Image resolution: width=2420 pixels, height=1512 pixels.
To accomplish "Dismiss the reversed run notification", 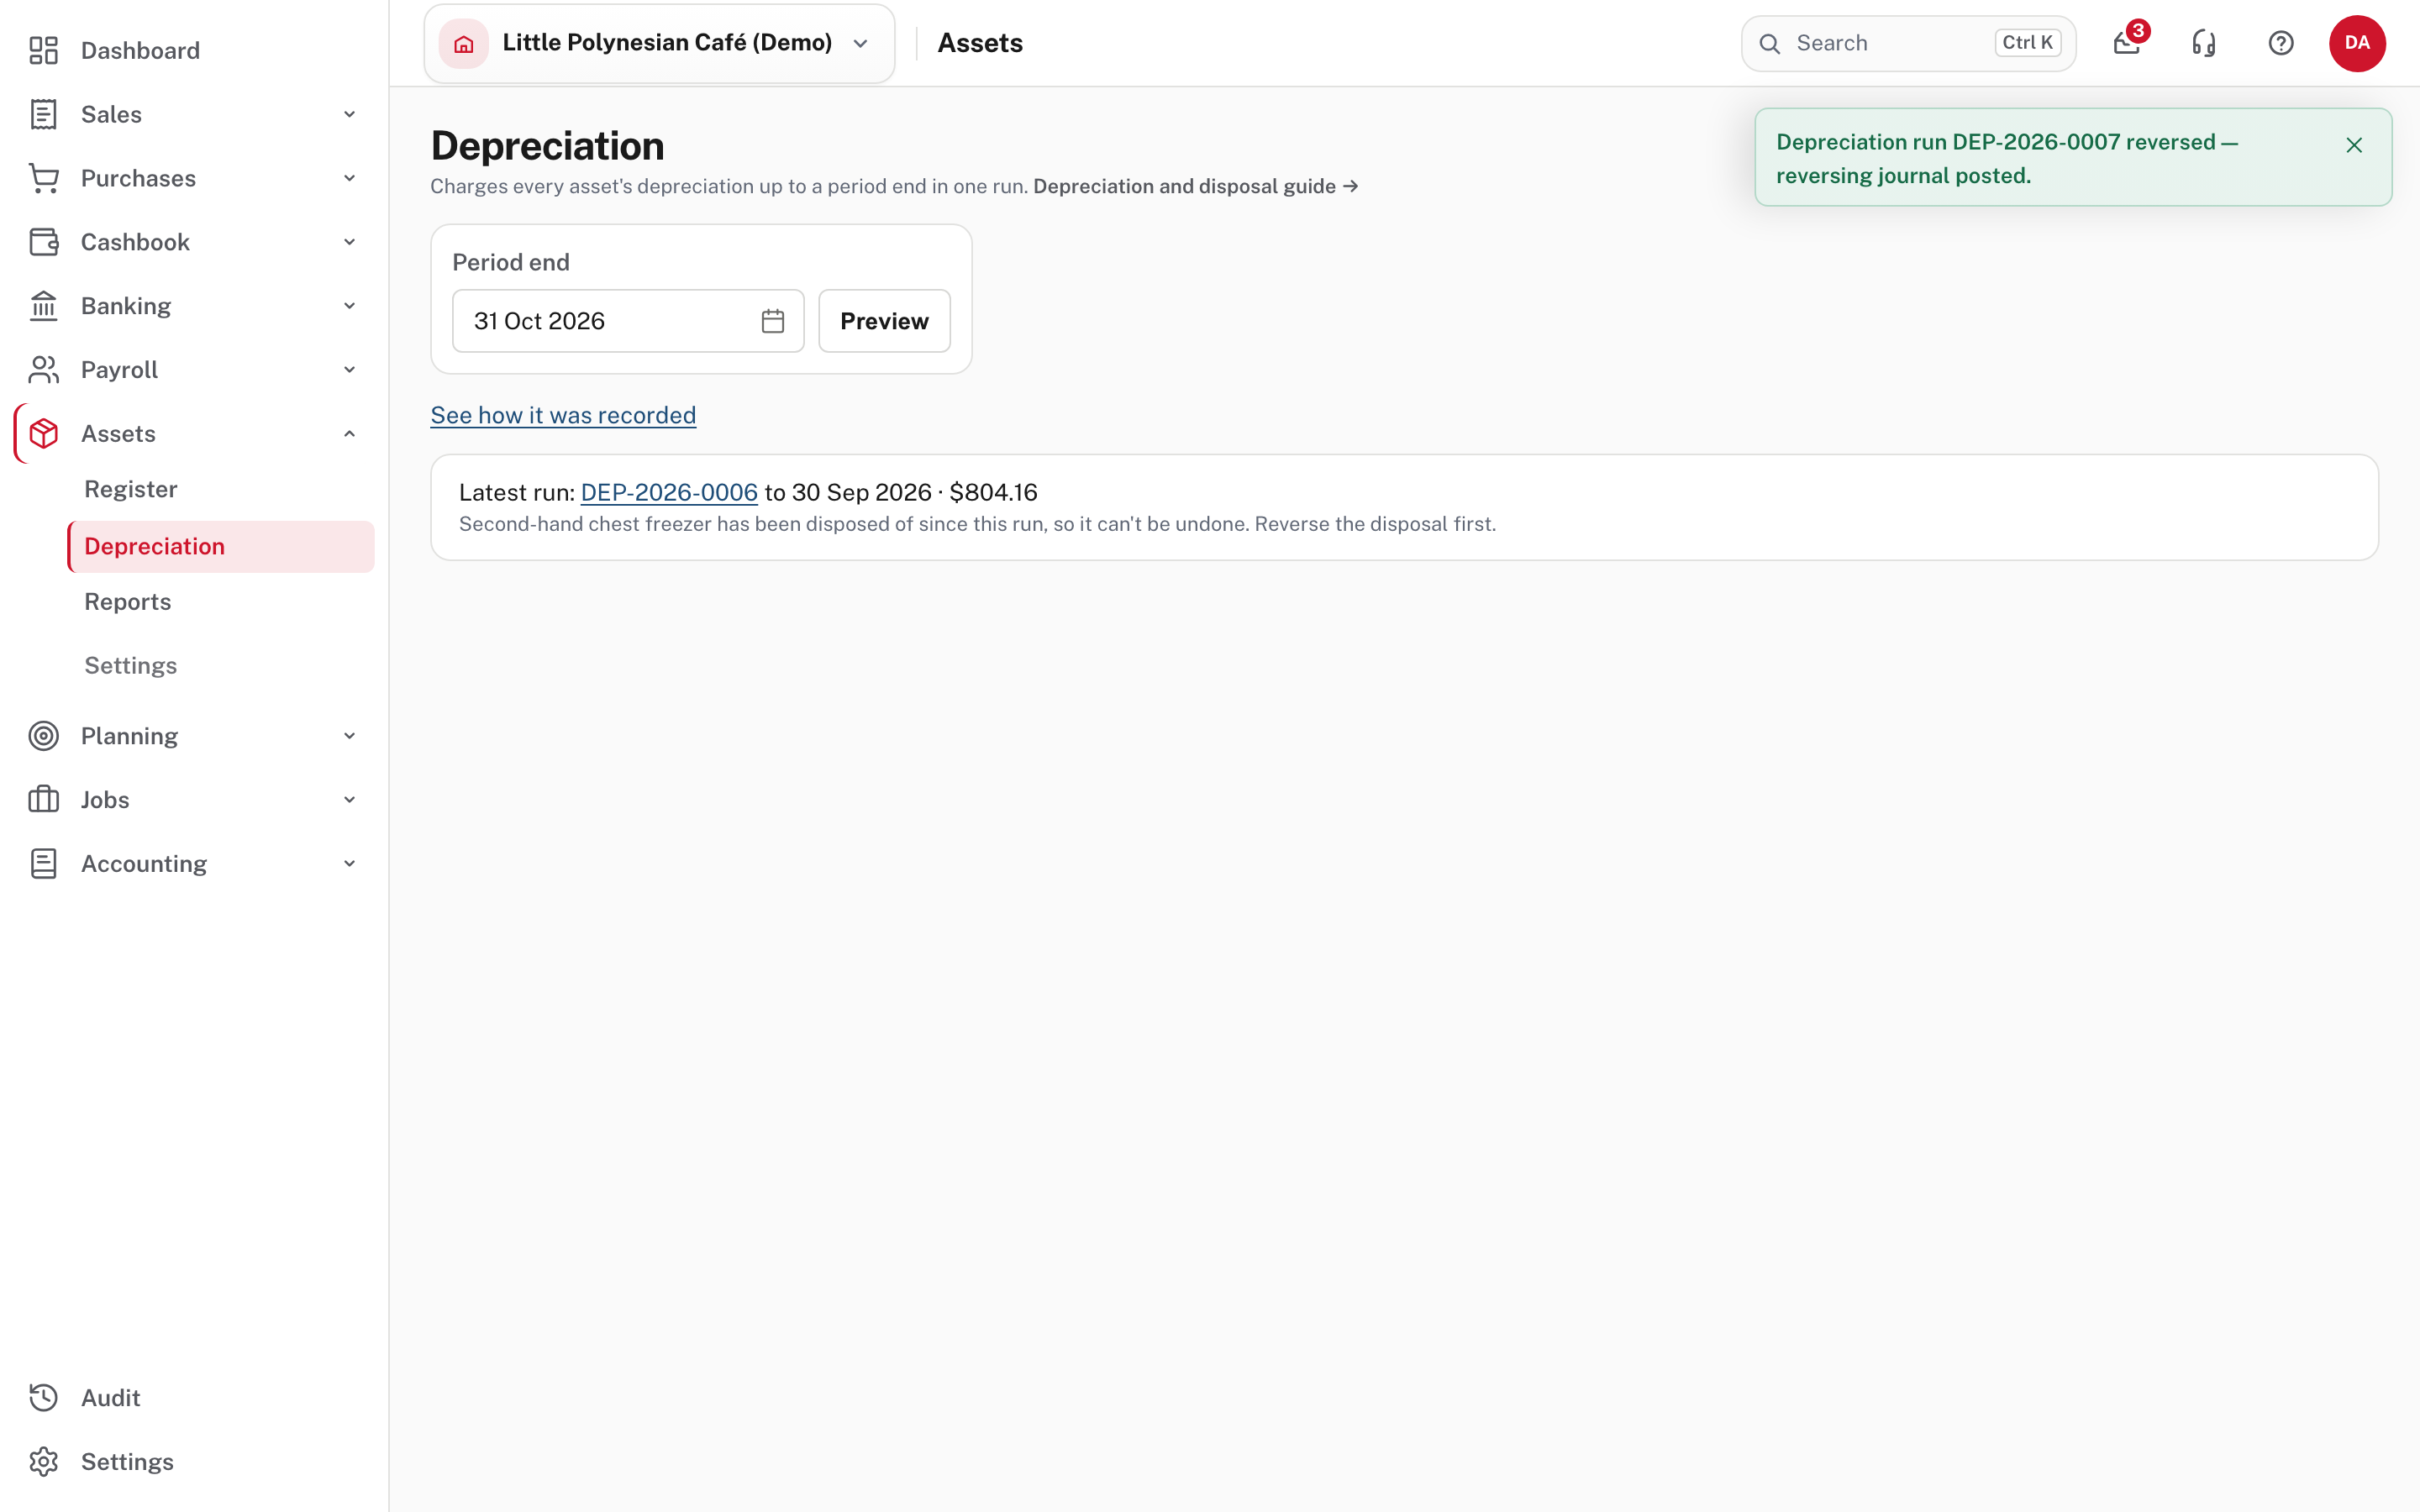I will 2354,145.
